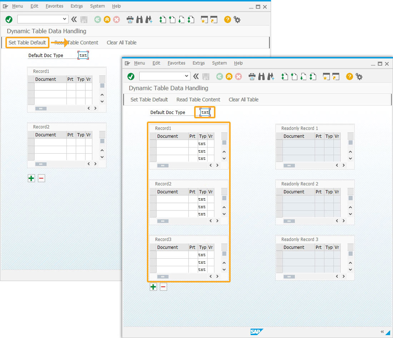Click scroll-right arrow of Readonly Record 3 table
The width and height of the screenshot is (393, 338).
tap(344, 276)
